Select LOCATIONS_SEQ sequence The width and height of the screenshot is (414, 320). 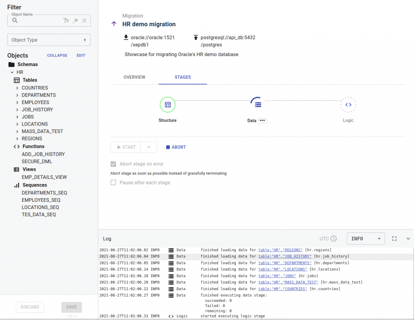pos(40,207)
